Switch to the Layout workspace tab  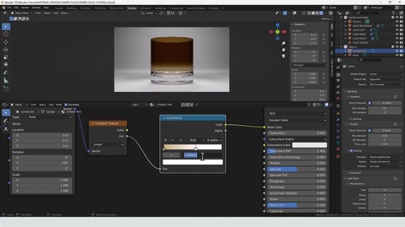(59, 8)
